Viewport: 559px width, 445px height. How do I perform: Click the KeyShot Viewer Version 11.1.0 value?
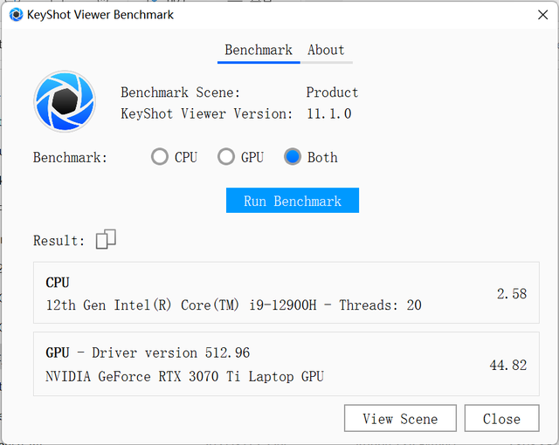(328, 113)
